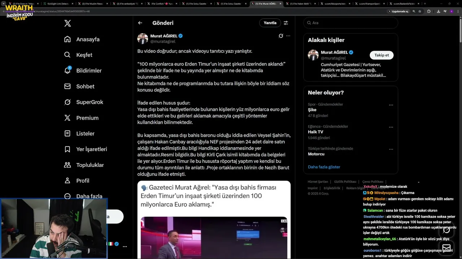
Task: Open the Erişilebilirlik footer link
Action: coord(332,188)
